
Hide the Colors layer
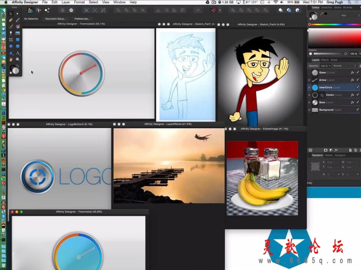coord(357,95)
